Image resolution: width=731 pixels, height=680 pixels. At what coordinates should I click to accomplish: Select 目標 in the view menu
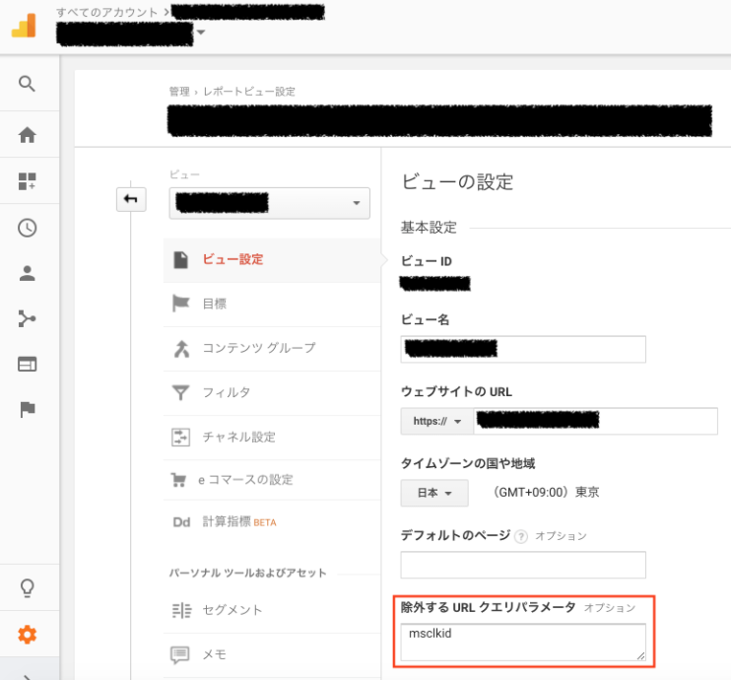214,304
